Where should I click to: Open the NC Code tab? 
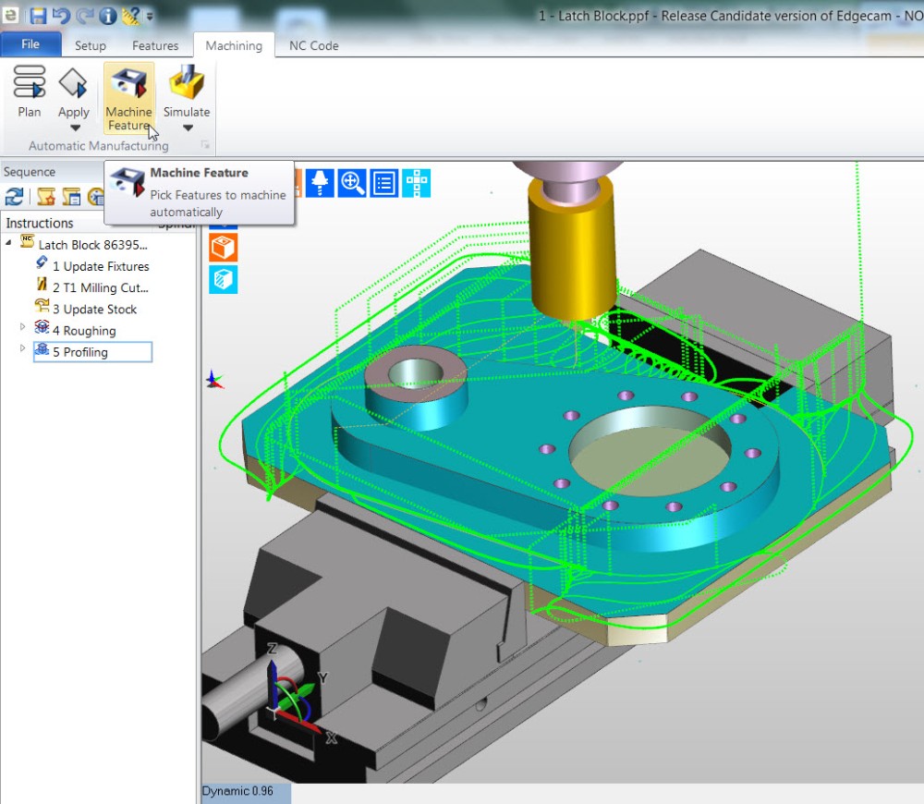point(313,45)
